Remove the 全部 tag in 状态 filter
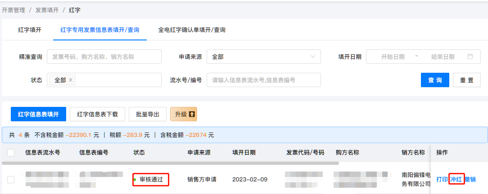The width and height of the screenshot is (488, 194). [x=71, y=80]
